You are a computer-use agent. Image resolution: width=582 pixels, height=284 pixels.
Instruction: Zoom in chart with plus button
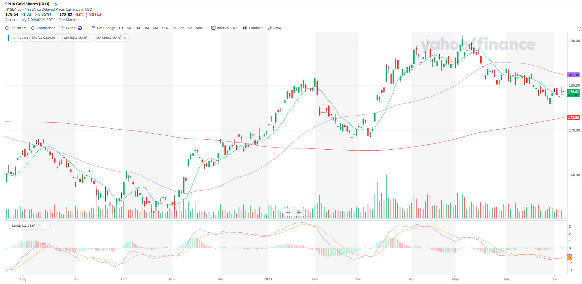(x=299, y=212)
